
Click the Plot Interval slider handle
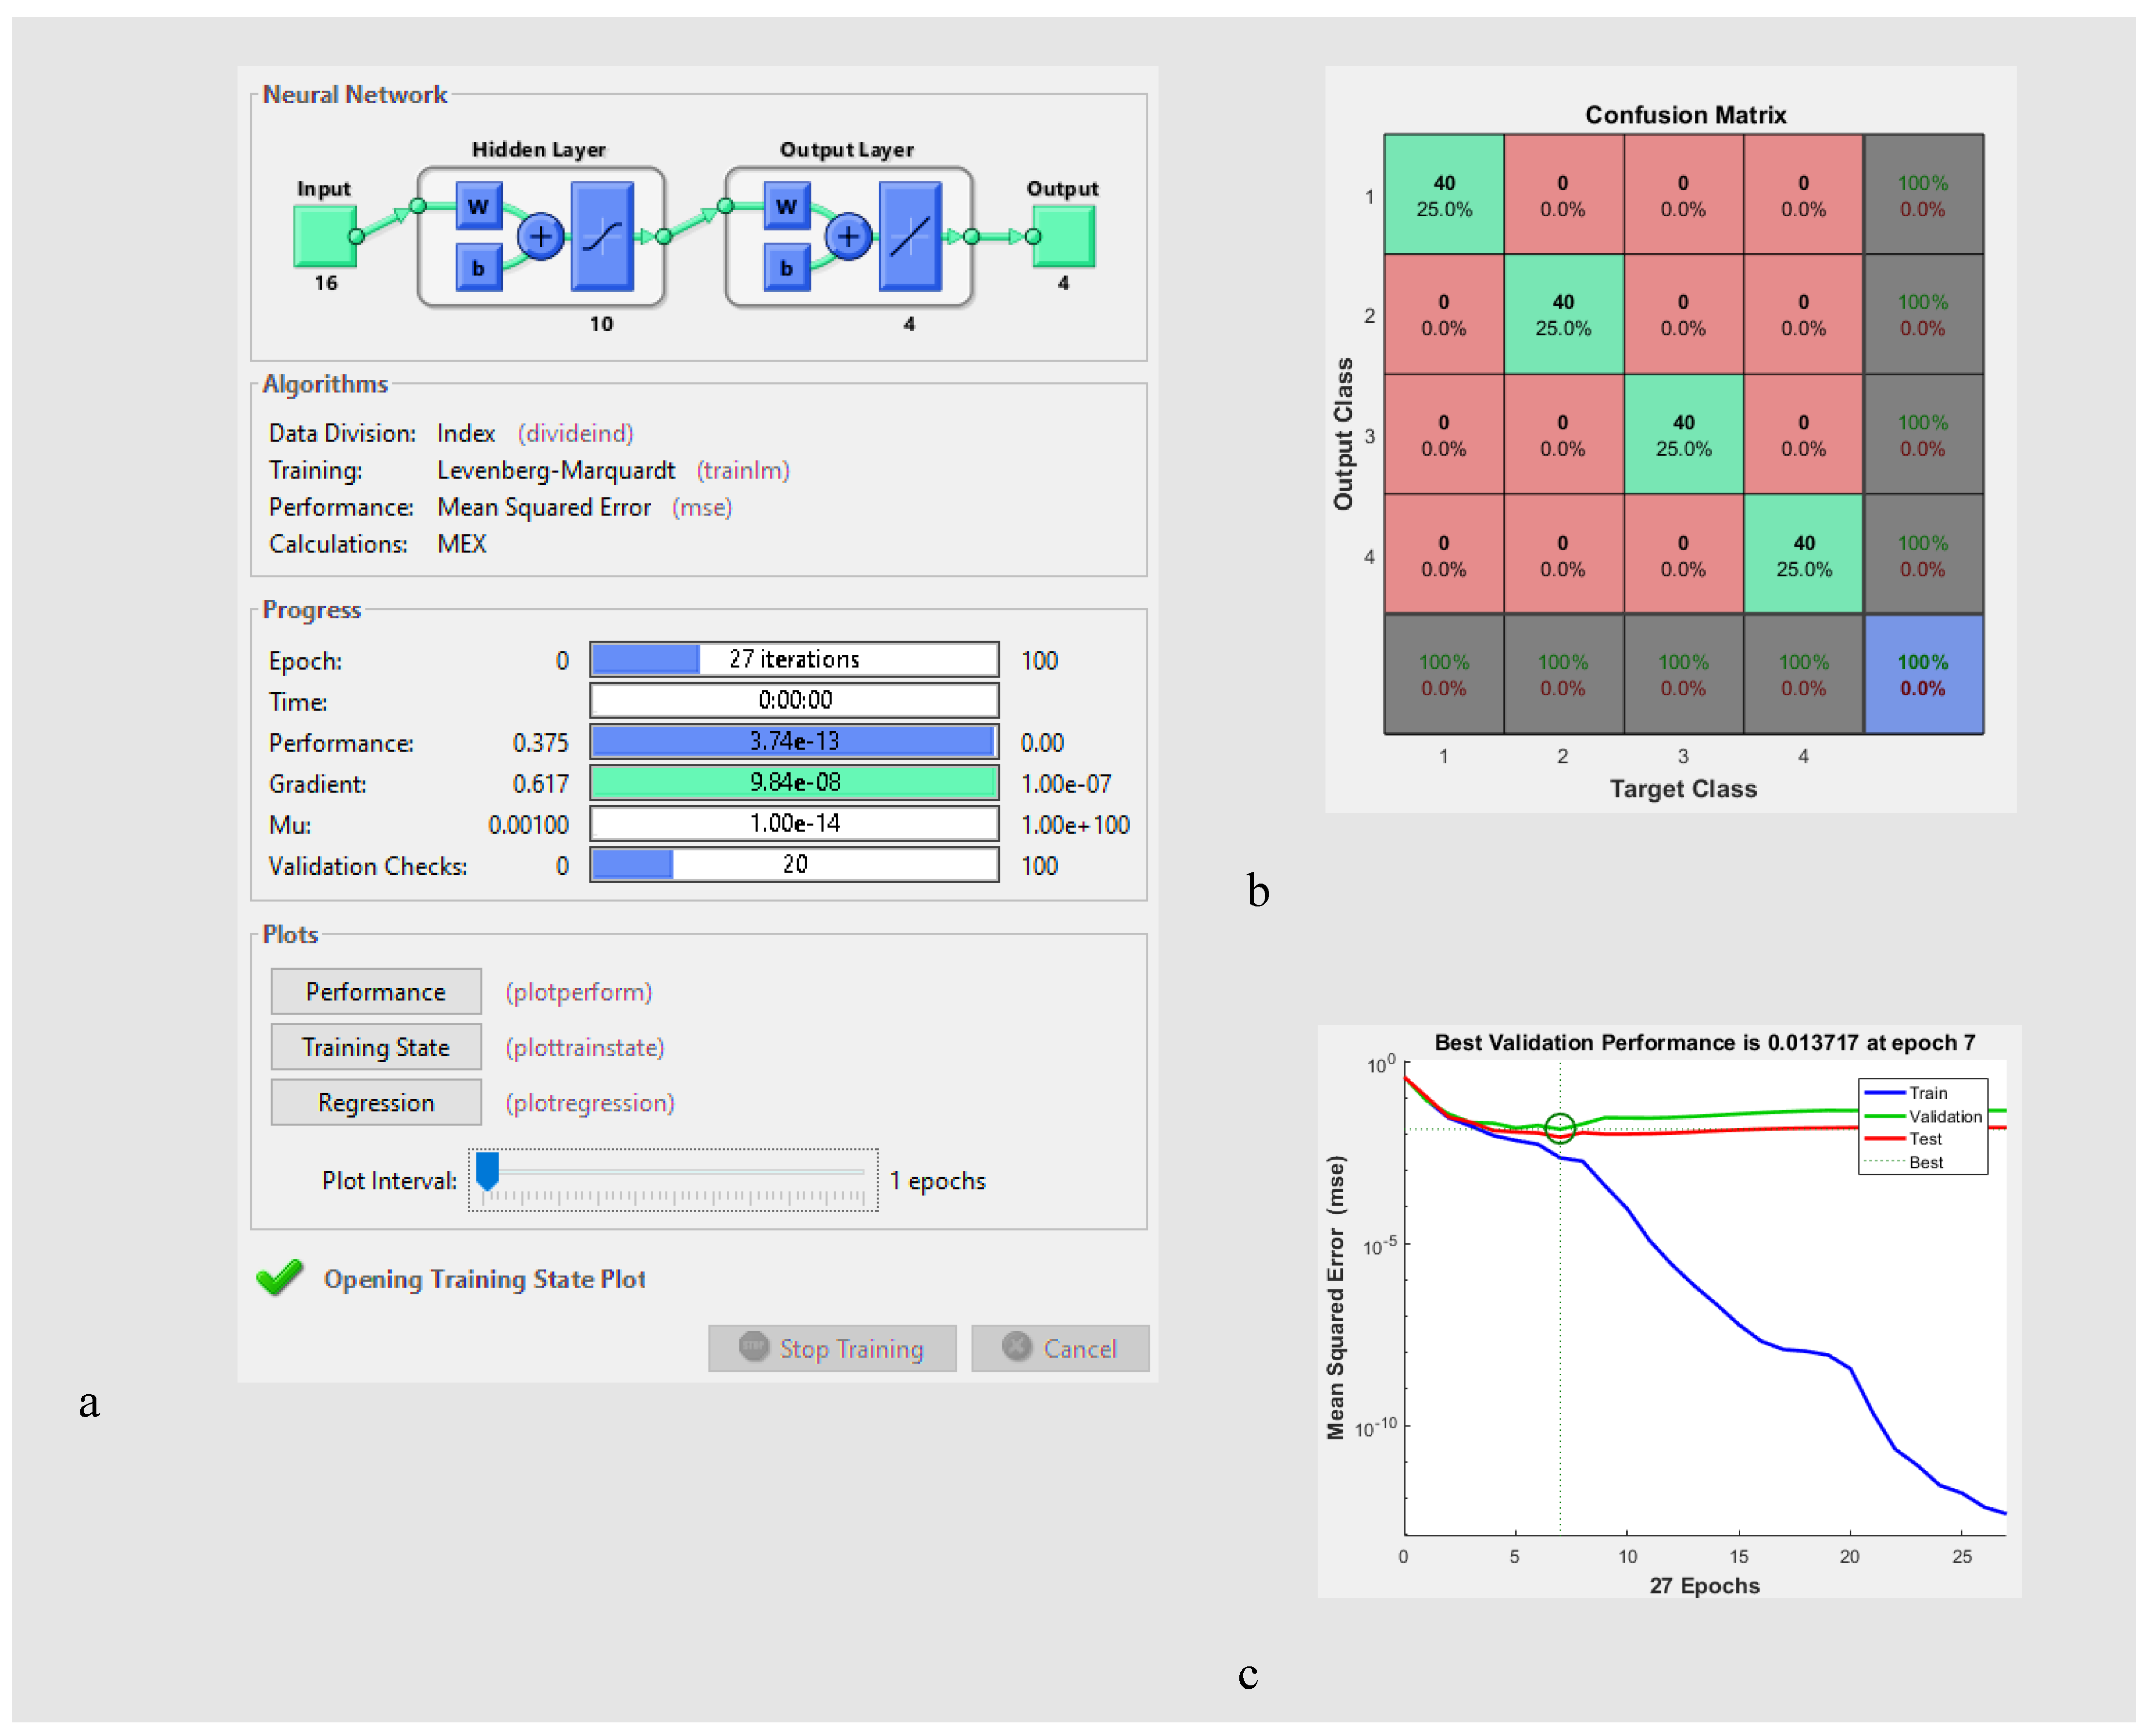click(488, 1171)
